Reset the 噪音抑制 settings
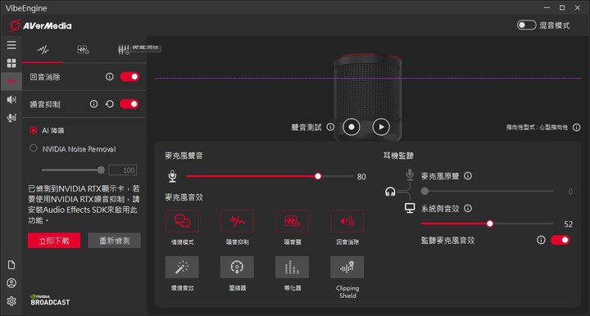The width and height of the screenshot is (590, 316). tap(110, 104)
